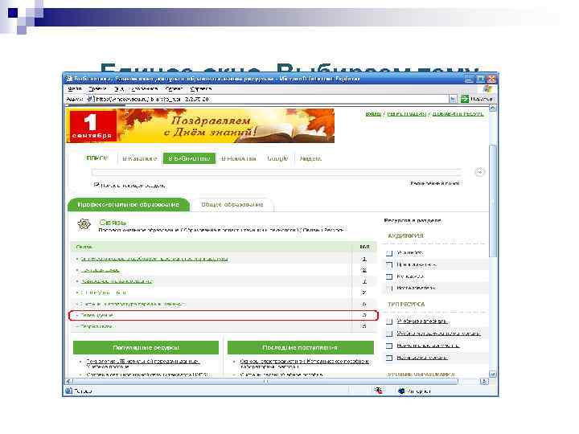Open the Сети и узлы связи topic
Screen dimensions: 579x434
(104, 293)
